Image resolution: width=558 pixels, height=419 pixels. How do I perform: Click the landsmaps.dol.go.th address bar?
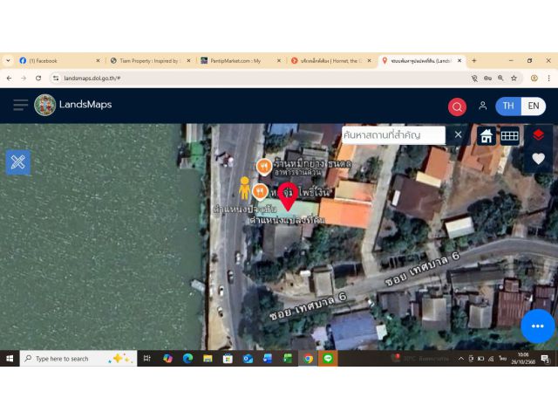(x=263, y=78)
